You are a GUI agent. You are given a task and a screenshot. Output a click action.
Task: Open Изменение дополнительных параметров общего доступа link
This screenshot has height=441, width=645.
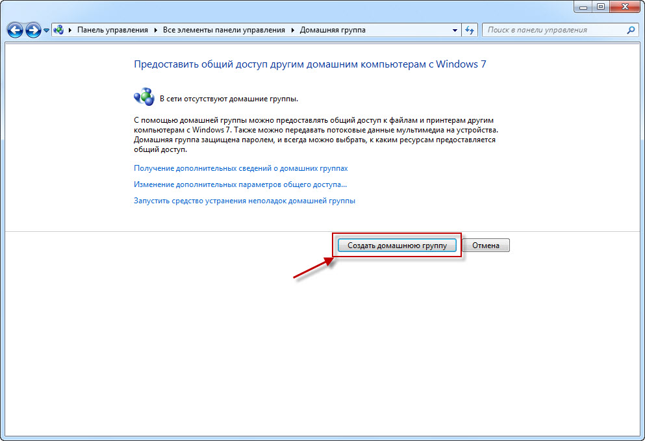pyautogui.click(x=240, y=184)
